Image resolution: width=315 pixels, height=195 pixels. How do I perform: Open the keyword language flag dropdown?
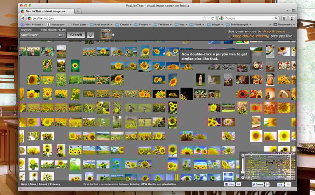pyautogui.click(x=62, y=35)
